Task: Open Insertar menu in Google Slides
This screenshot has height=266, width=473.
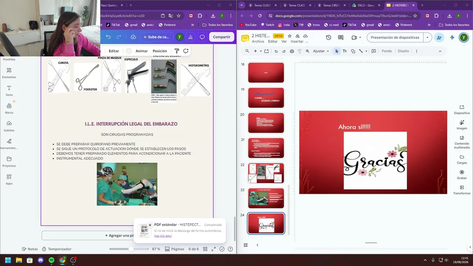Action: point(297,41)
